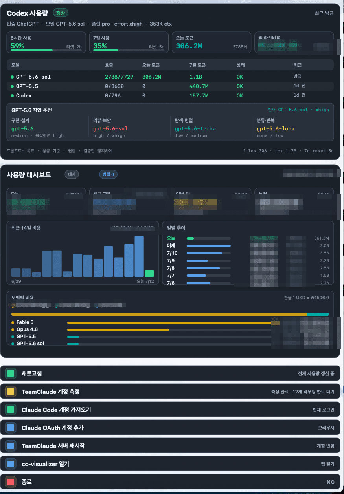Select the 호출 column header
The width and height of the screenshot is (344, 494).
pyautogui.click(x=109, y=65)
